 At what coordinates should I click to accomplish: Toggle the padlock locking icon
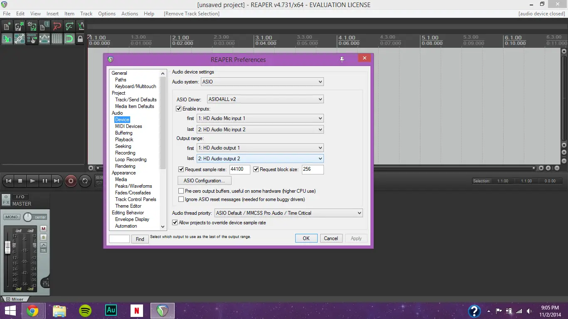(80, 39)
